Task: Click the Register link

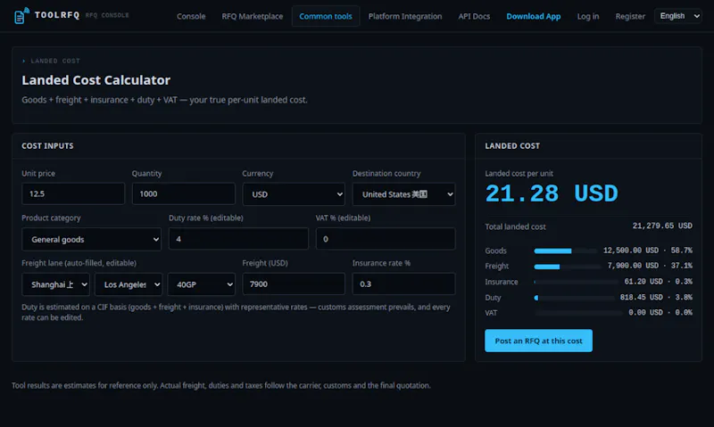Action: tap(630, 16)
